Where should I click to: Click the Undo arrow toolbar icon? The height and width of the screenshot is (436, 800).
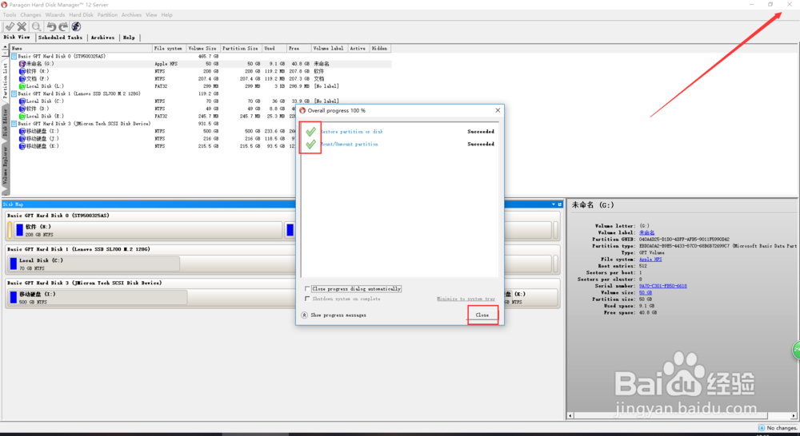coord(51,26)
